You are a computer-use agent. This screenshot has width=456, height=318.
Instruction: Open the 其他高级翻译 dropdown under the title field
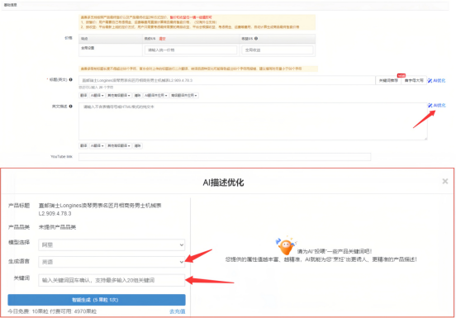[x=119, y=95]
